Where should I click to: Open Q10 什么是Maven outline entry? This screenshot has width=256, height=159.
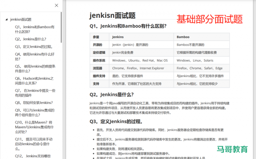coord(34,127)
